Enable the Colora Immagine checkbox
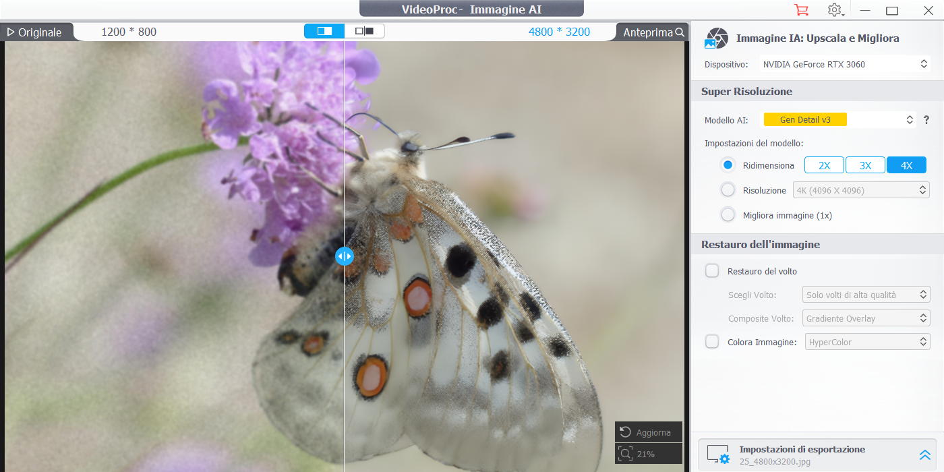This screenshot has width=944, height=472. coord(712,342)
